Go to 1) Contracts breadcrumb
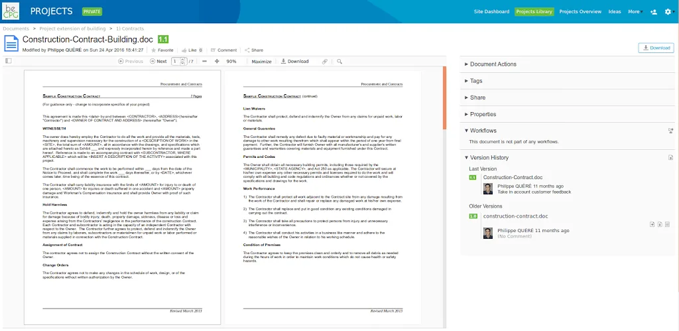The height and width of the screenshot is (331, 679). coord(130,29)
